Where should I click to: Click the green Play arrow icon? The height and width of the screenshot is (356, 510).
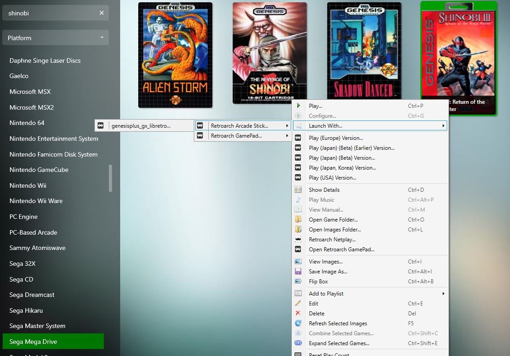click(x=298, y=106)
